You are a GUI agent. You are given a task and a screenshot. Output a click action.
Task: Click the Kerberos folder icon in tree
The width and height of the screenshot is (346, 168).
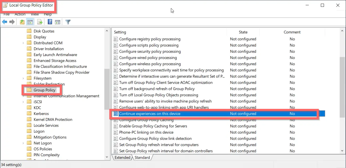[29, 114]
